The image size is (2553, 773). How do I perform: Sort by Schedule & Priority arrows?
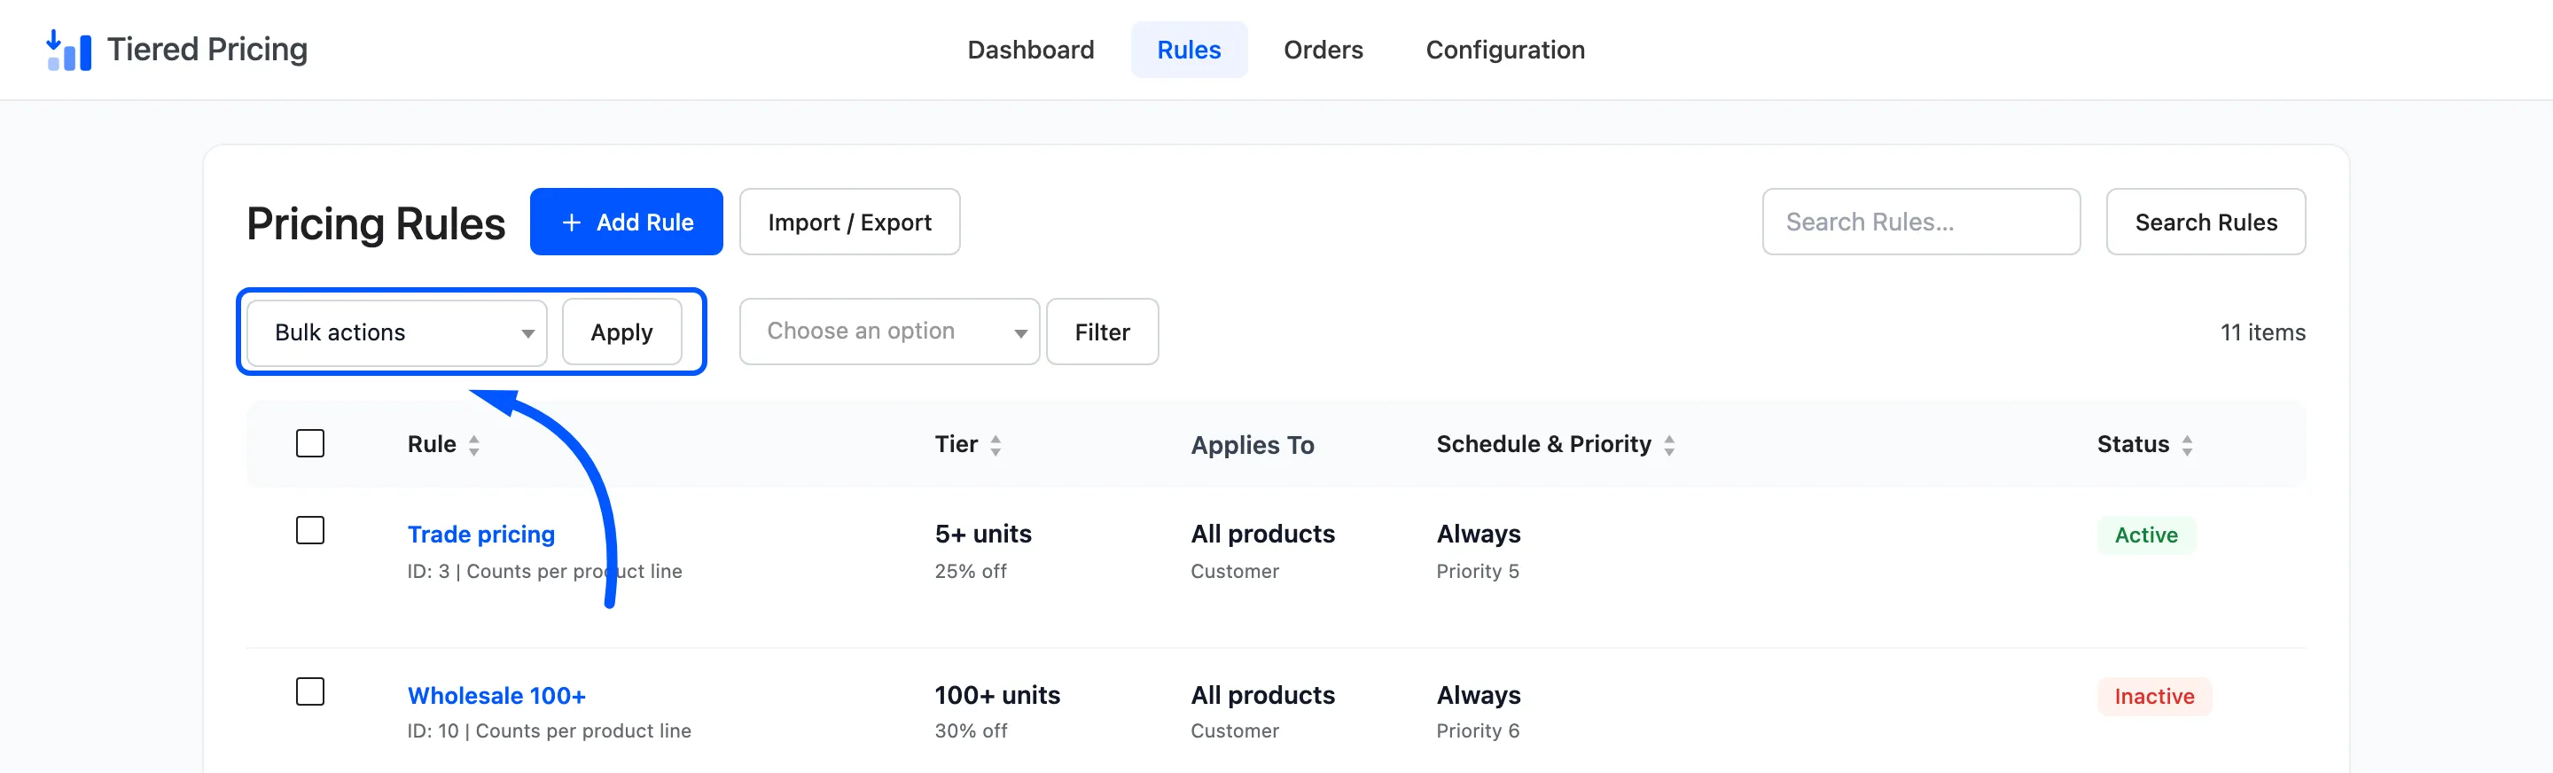(x=1669, y=445)
